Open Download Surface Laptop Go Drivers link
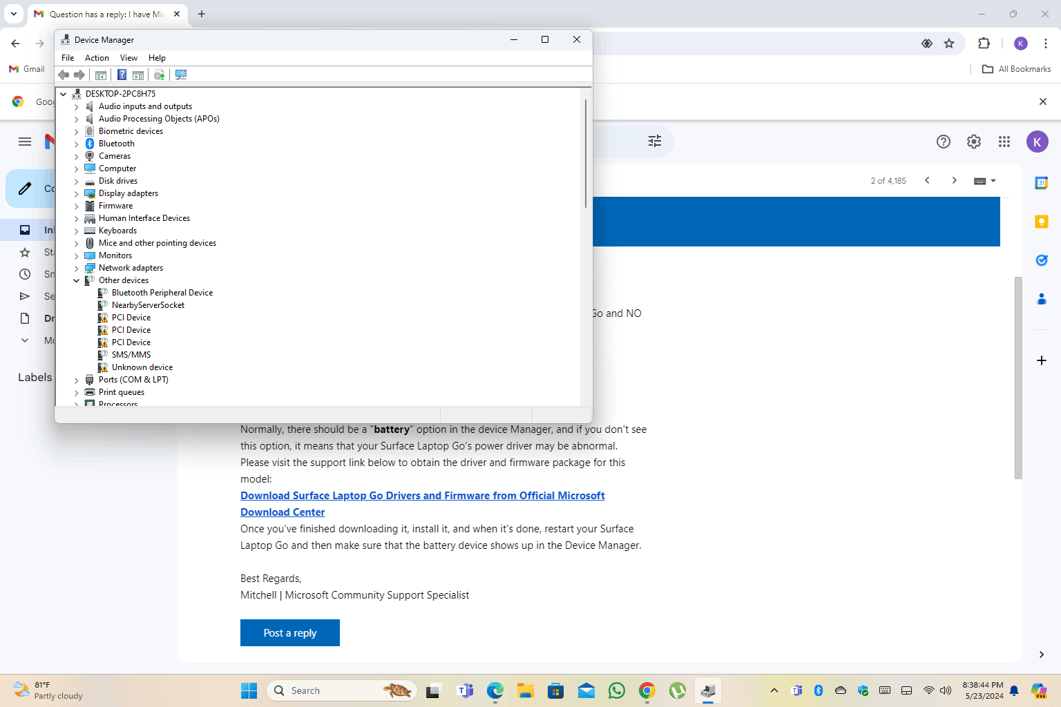The image size is (1061, 707). point(422,504)
